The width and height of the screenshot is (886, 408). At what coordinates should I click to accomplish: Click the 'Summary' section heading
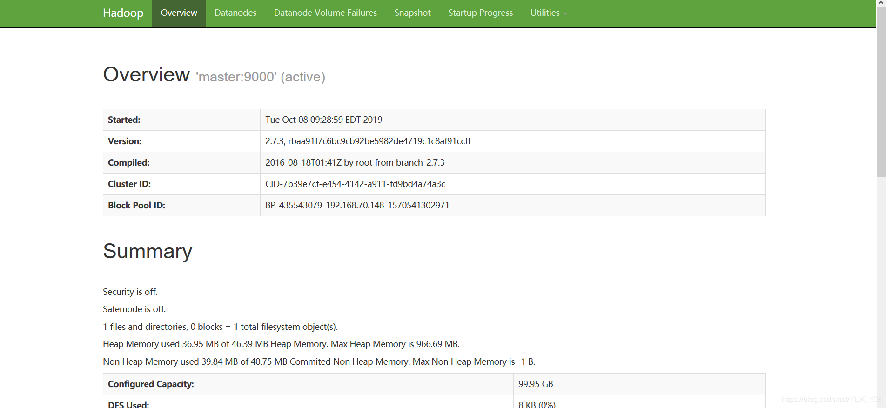point(148,251)
